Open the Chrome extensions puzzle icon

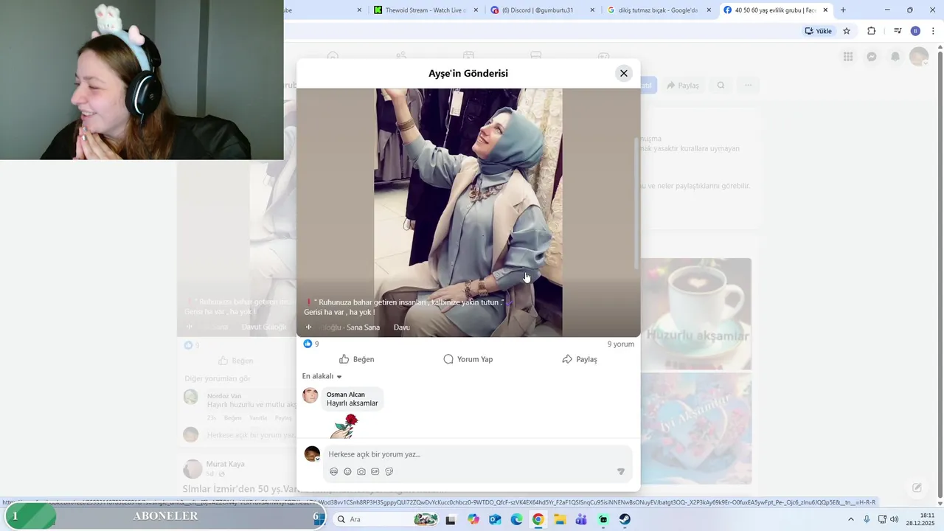pyautogui.click(x=872, y=31)
